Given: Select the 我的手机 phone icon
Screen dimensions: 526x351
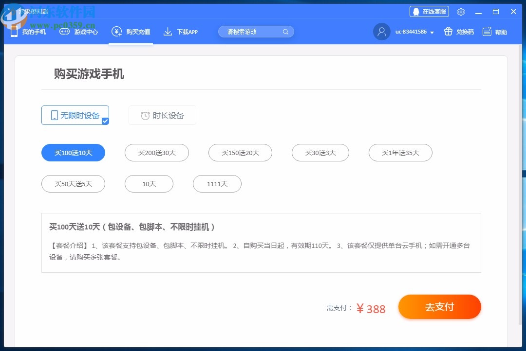Looking at the screenshot, I should 14,31.
